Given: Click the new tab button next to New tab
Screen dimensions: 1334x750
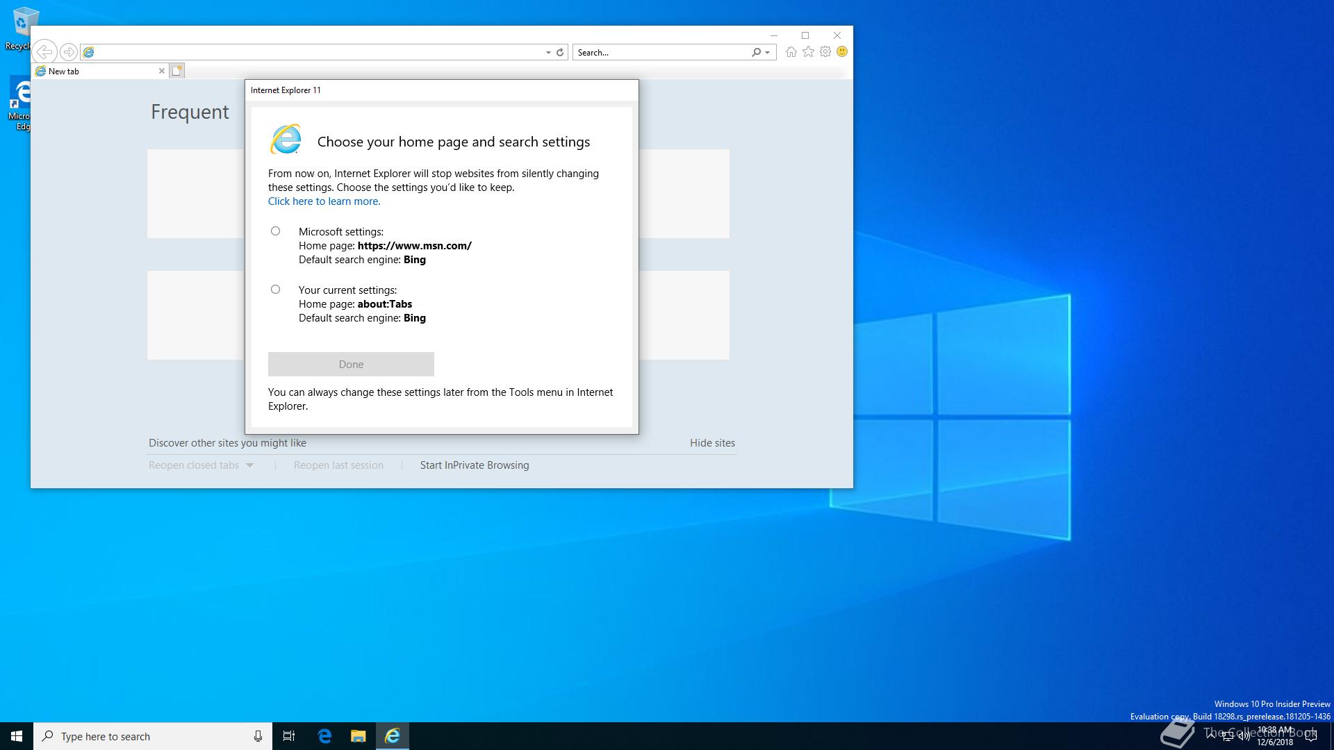Looking at the screenshot, I should (177, 71).
